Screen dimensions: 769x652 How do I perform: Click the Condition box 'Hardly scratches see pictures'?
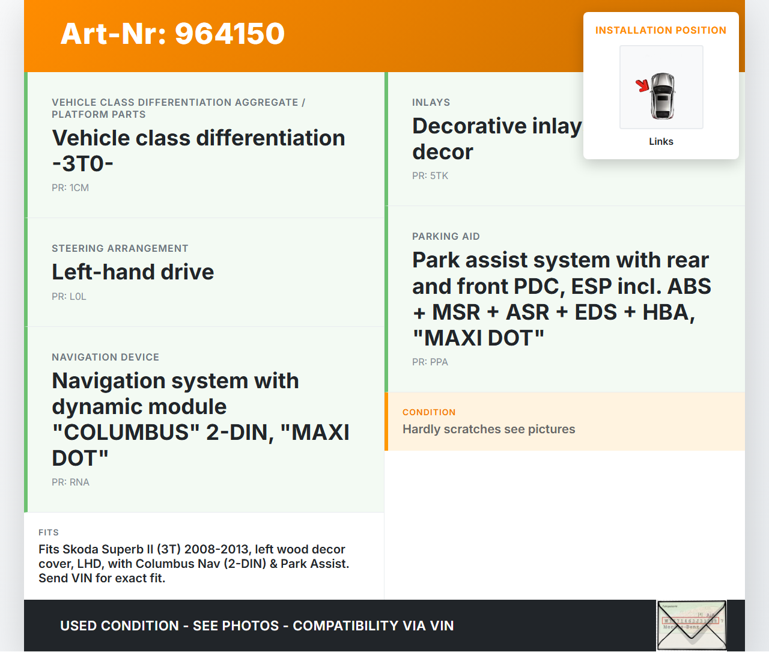pos(488,429)
